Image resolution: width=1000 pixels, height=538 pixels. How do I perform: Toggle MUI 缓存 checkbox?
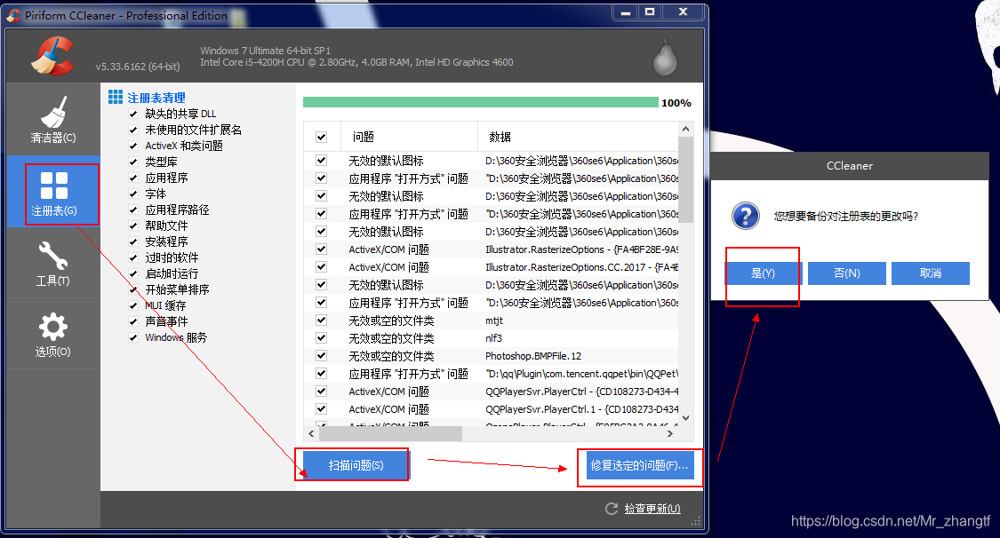coord(133,305)
